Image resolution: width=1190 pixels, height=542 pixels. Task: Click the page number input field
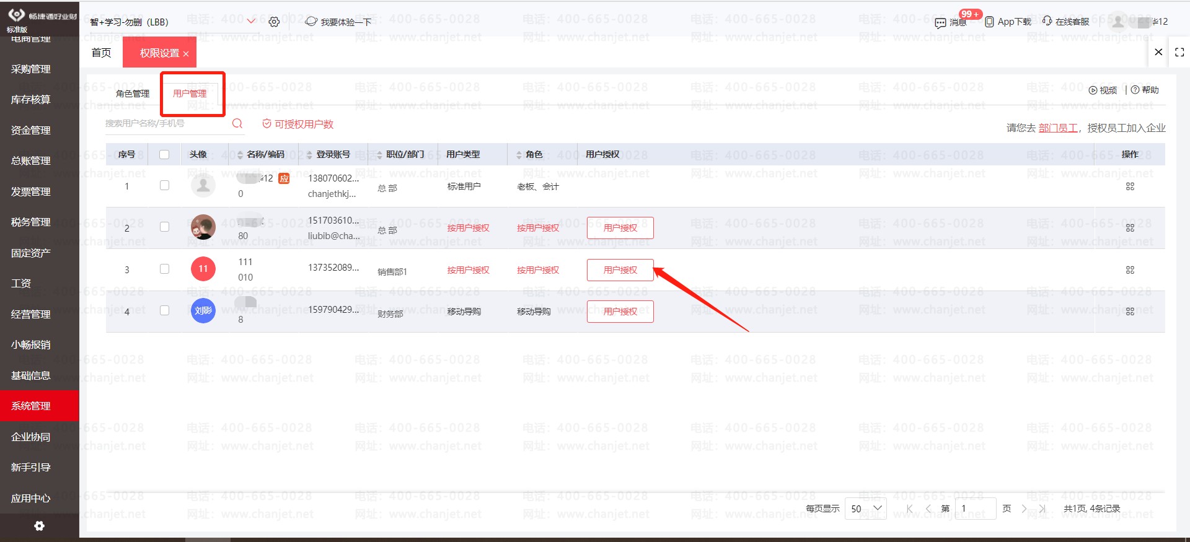[x=975, y=509]
